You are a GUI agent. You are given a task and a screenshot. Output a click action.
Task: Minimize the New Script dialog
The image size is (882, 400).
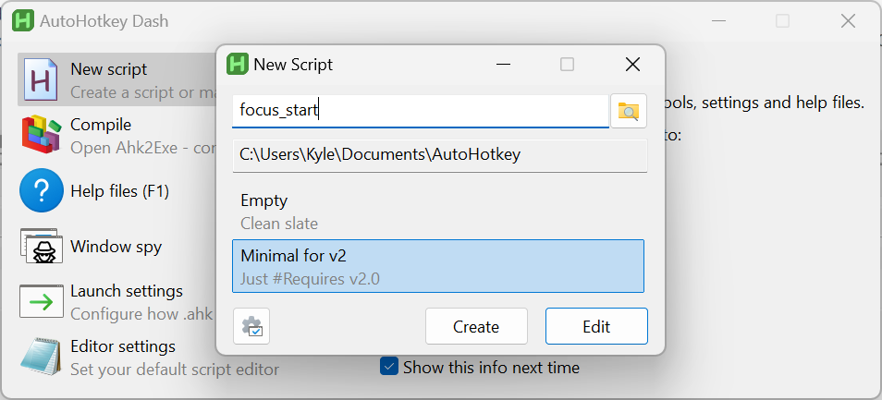coord(503,65)
